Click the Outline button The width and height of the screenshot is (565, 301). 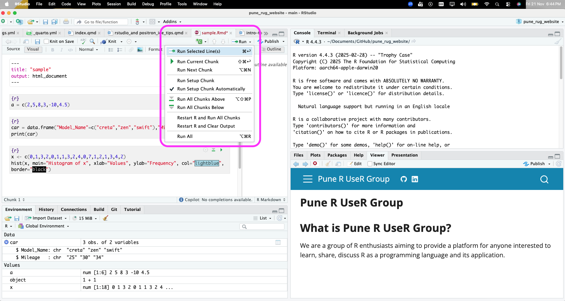(272, 49)
